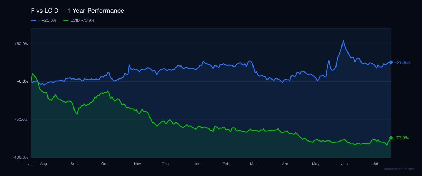Toggle the F +25.8% legend entry
Image resolution: width=422 pixels, height=176 pixels.
point(44,20)
